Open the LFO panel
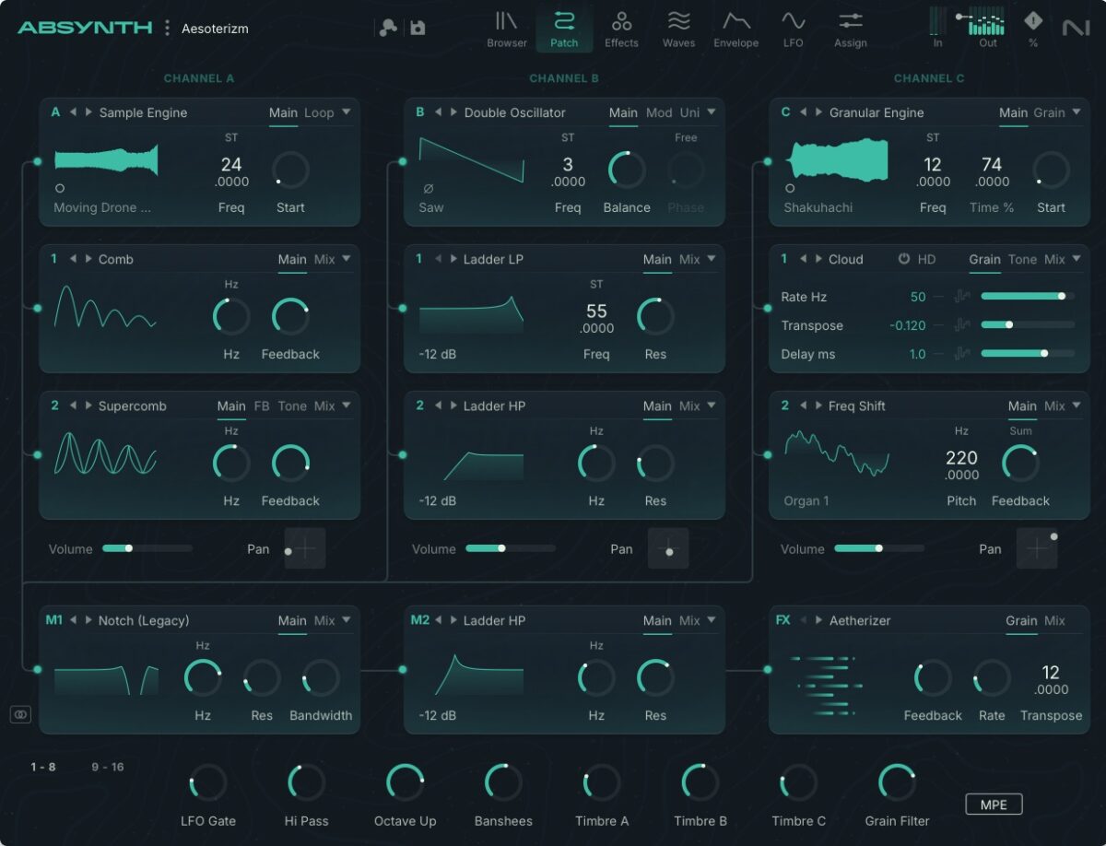The height and width of the screenshot is (846, 1106). [793, 28]
